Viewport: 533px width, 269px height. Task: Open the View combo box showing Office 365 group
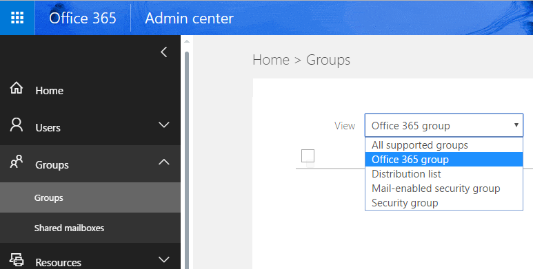click(x=444, y=125)
